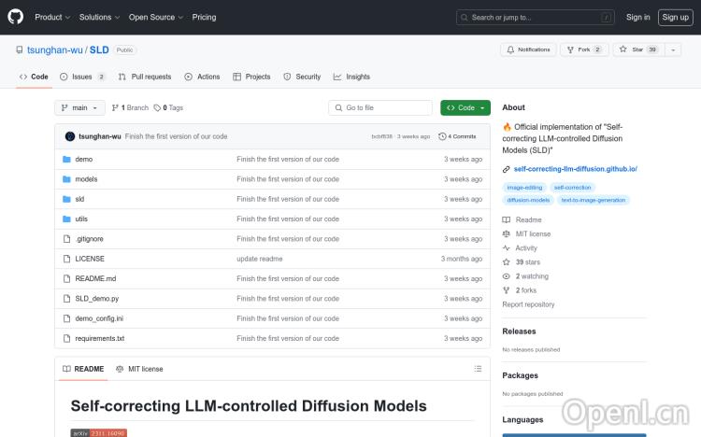
Task: Click the book icon beside Readme
Action: [x=506, y=219]
